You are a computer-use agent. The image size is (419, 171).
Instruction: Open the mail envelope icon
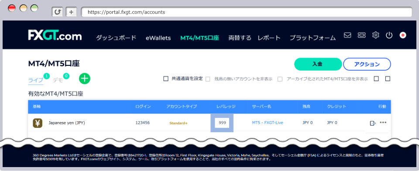point(347,35)
